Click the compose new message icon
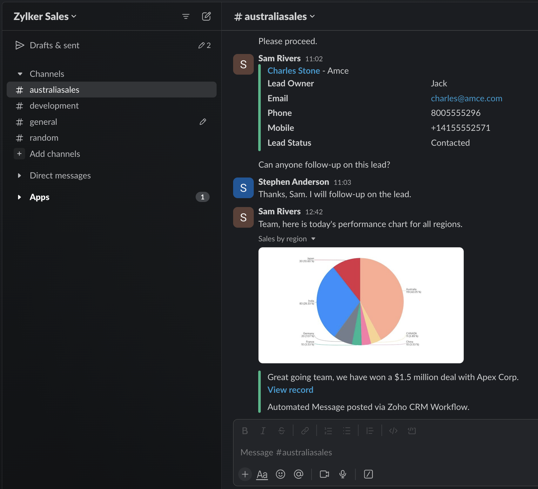Viewport: 538px width, 489px height. (x=206, y=17)
